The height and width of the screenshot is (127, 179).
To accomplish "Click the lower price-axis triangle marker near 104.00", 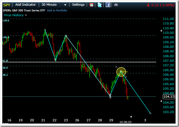I will coord(161,101).
